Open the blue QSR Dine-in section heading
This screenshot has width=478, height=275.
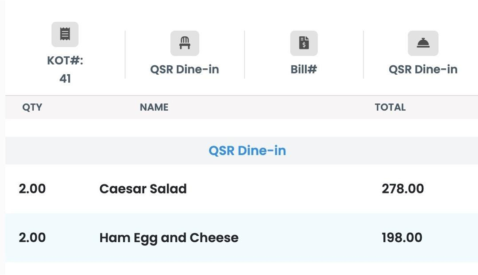[x=247, y=151]
